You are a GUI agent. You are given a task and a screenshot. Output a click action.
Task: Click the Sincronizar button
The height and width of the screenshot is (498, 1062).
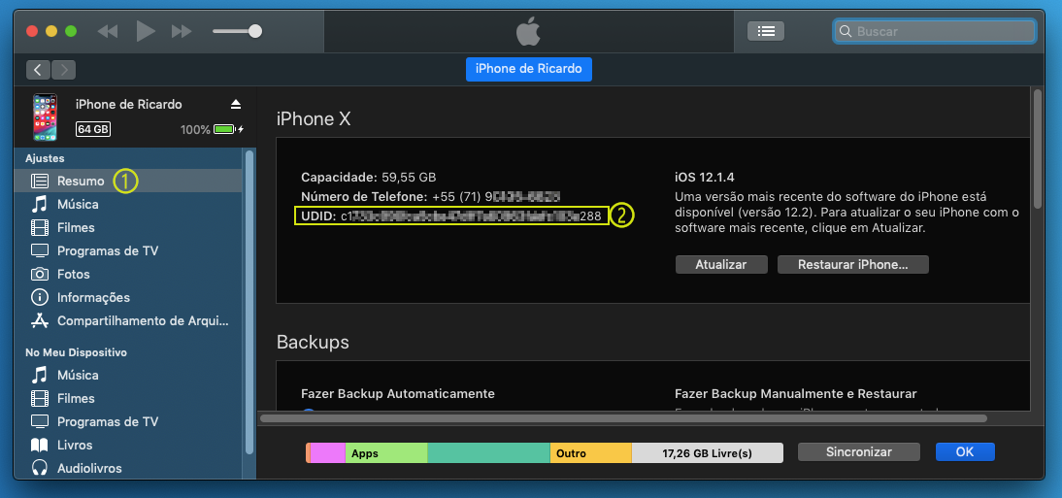pyautogui.click(x=859, y=452)
